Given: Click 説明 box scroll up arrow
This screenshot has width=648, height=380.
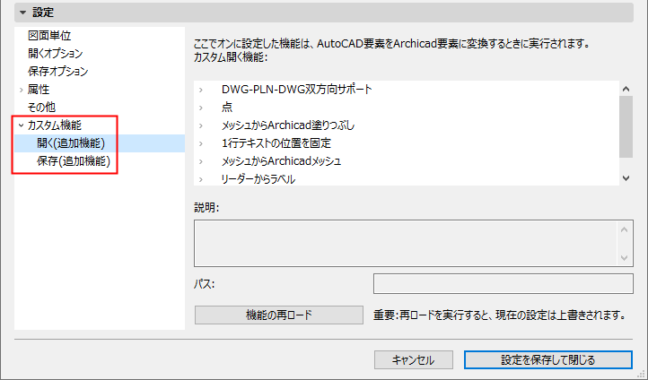Looking at the screenshot, I should click(x=624, y=229).
